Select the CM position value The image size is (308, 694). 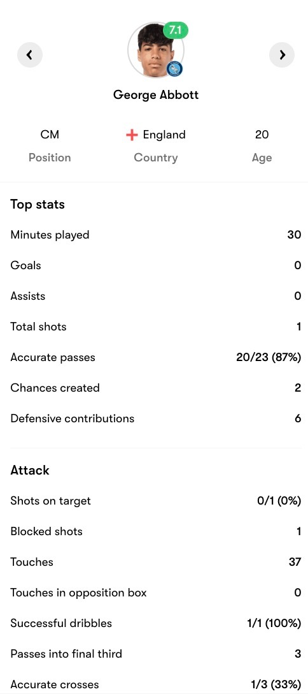click(50, 135)
